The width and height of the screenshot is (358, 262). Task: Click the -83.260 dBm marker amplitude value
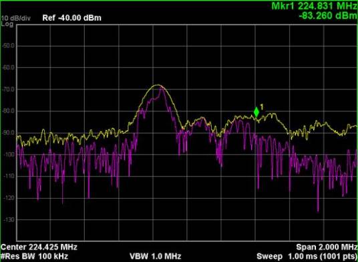pyautogui.click(x=328, y=15)
